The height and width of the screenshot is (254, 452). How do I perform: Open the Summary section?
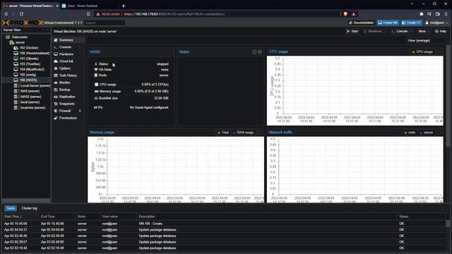click(x=69, y=40)
